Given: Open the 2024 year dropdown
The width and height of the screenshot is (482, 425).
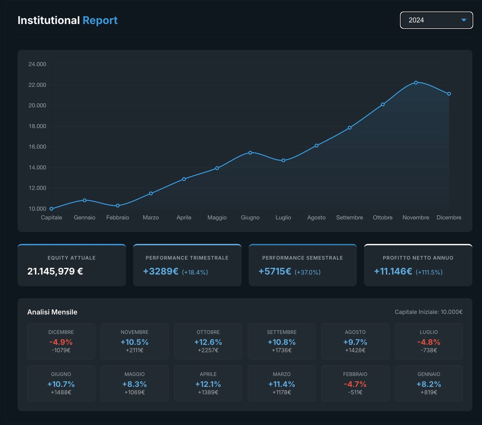Looking at the screenshot, I should point(436,20).
